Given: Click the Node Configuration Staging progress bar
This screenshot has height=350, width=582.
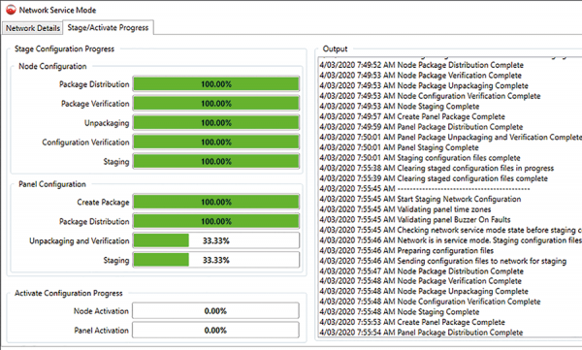Looking at the screenshot, I should pos(216,162).
